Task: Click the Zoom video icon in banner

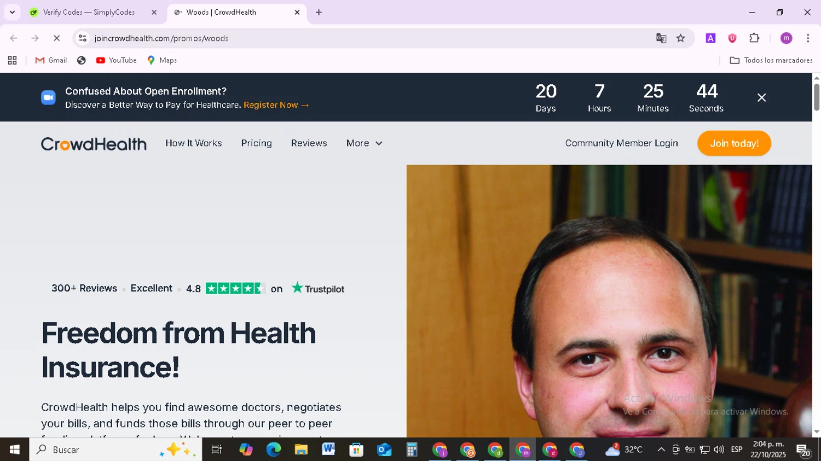Action: click(x=48, y=97)
